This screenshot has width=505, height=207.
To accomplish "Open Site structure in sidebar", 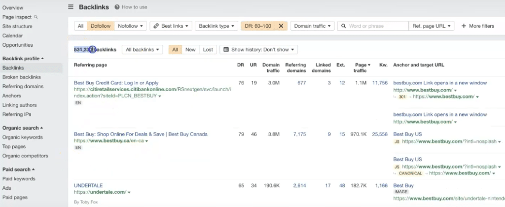I will pos(17,27).
